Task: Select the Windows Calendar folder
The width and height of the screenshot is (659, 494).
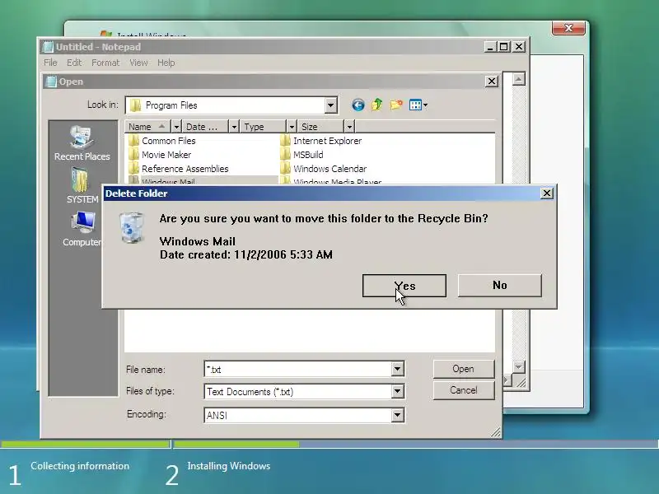Action: (x=324, y=169)
